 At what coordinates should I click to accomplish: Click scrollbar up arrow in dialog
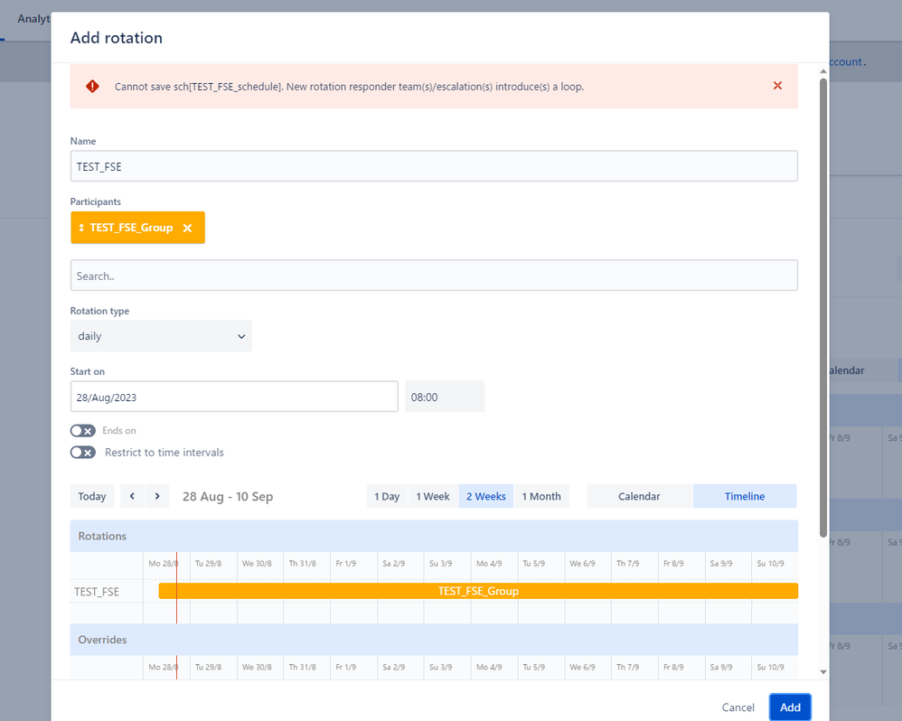coord(823,71)
